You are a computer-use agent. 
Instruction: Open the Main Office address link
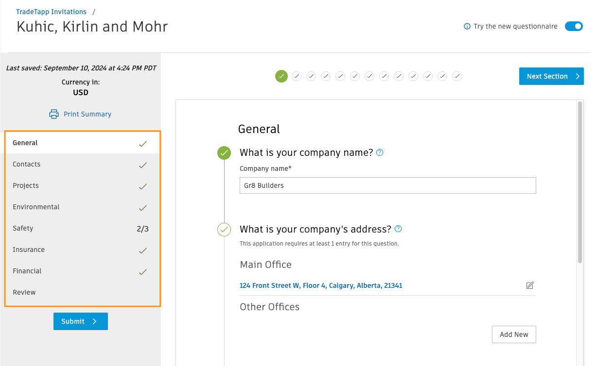(321, 285)
